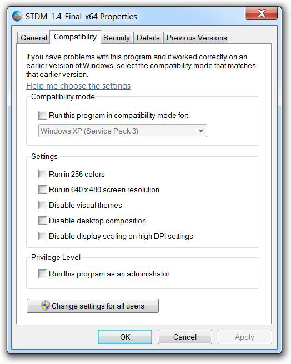Open the Security tab
The image size is (291, 364).
[x=117, y=38]
